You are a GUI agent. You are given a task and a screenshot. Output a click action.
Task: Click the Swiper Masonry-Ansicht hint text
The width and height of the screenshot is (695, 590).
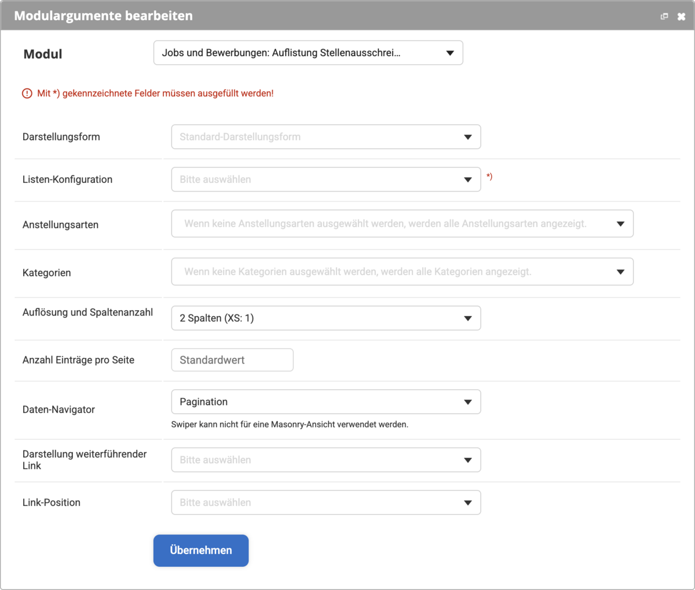point(290,424)
